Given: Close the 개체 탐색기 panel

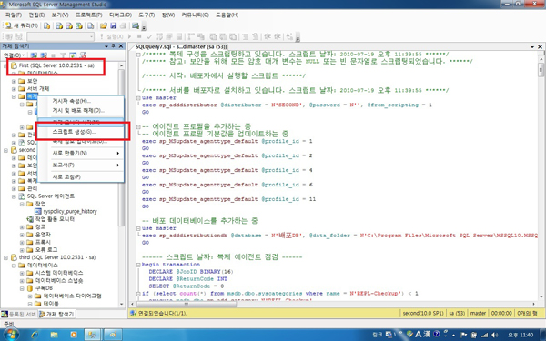Looking at the screenshot, I should [121, 46].
